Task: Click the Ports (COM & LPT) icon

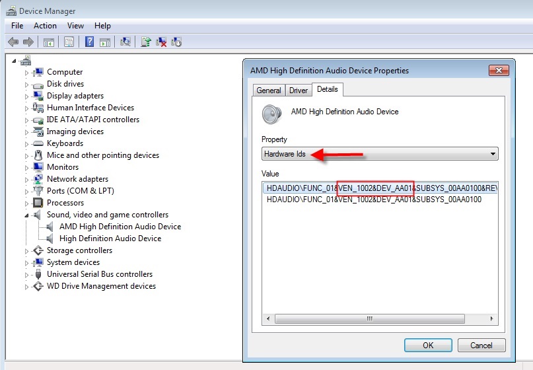Action: click(38, 191)
